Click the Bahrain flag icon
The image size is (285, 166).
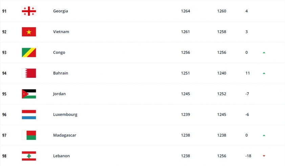point(29,73)
